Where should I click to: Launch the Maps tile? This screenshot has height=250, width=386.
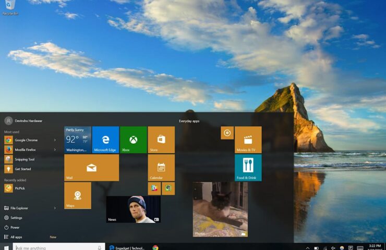point(78,195)
